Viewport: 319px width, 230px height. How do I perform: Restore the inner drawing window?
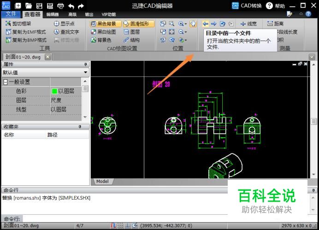tap(300, 64)
